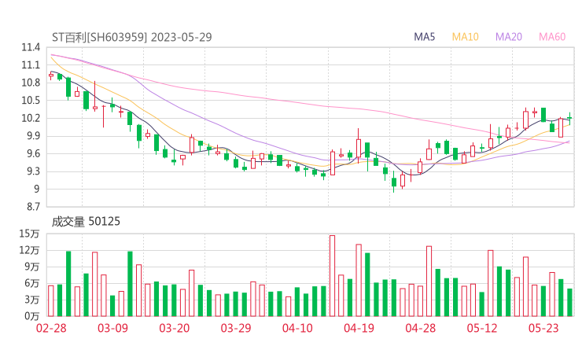This screenshot has height=346, width=582.
Task: Click the tallest red volume bar near 04-19
Action: coord(332,276)
